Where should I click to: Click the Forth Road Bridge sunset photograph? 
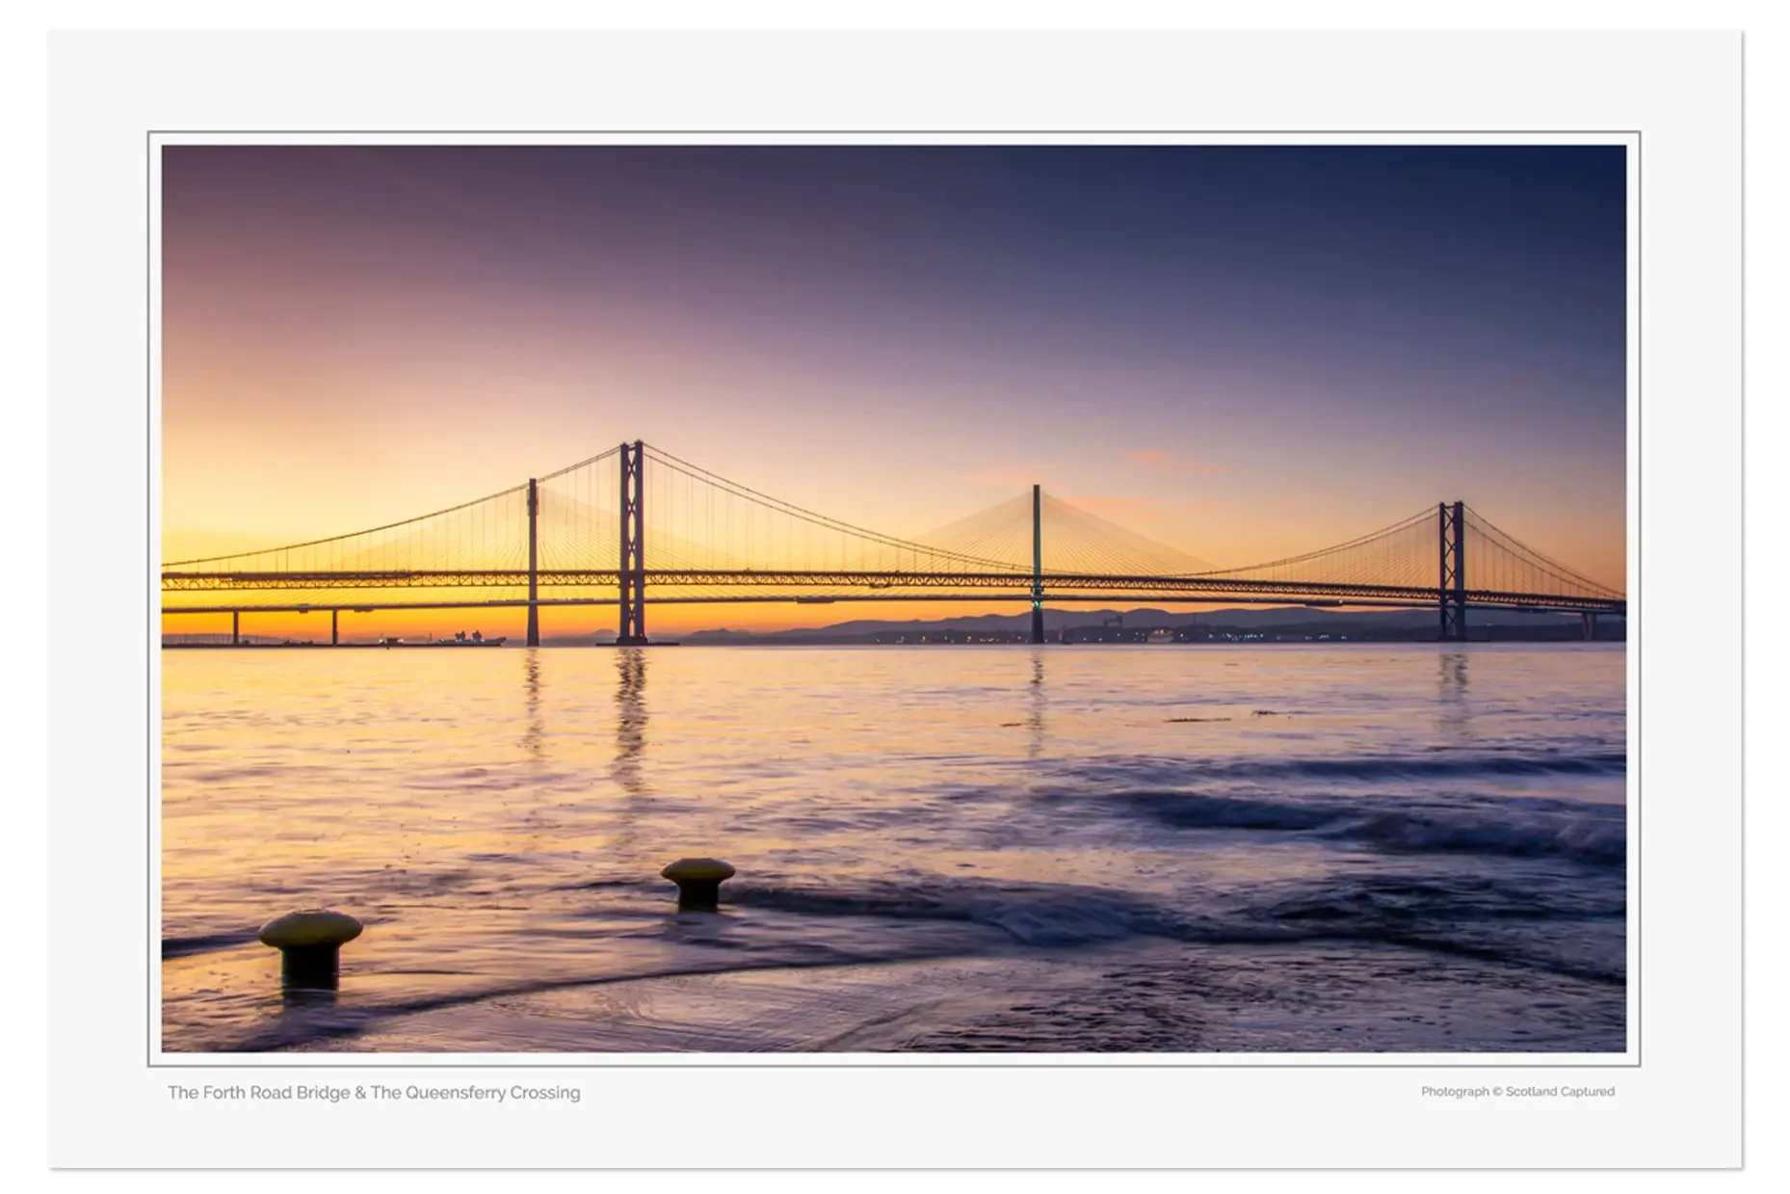coord(893,598)
